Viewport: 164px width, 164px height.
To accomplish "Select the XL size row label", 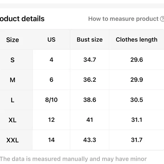I will [x=12, y=120].
